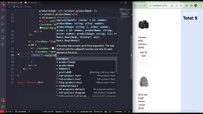Select 'PRODUCTS' autocomplete suggestion
The height and width of the screenshot is (114, 203).
86,69
